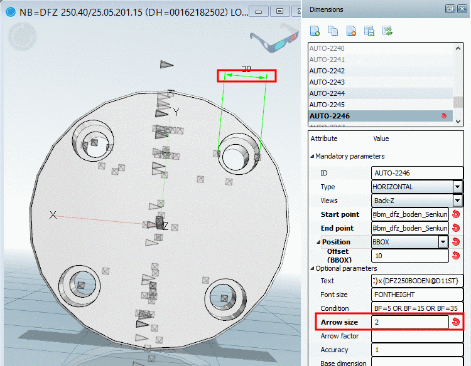
Task: Click the Start point label
Action: 340,214
